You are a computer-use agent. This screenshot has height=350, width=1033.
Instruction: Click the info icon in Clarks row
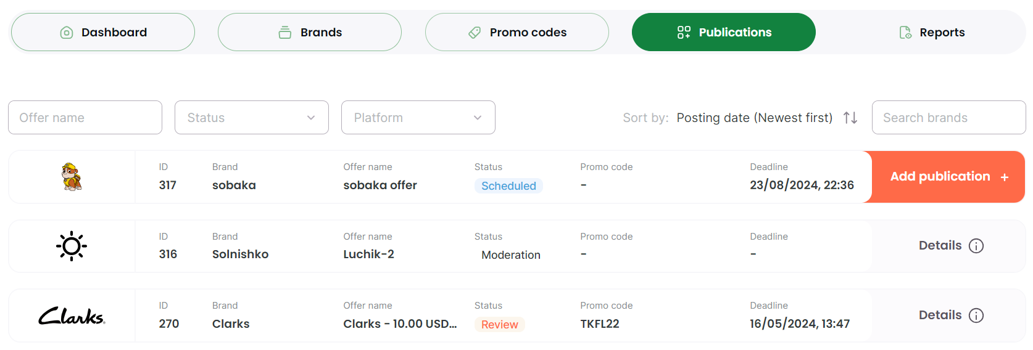(x=976, y=315)
